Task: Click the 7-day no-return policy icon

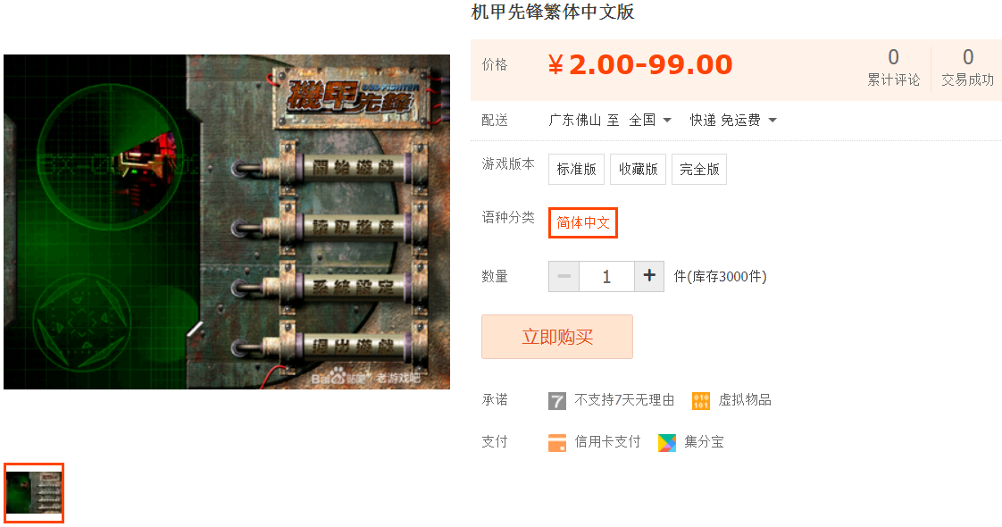Action: click(x=557, y=400)
